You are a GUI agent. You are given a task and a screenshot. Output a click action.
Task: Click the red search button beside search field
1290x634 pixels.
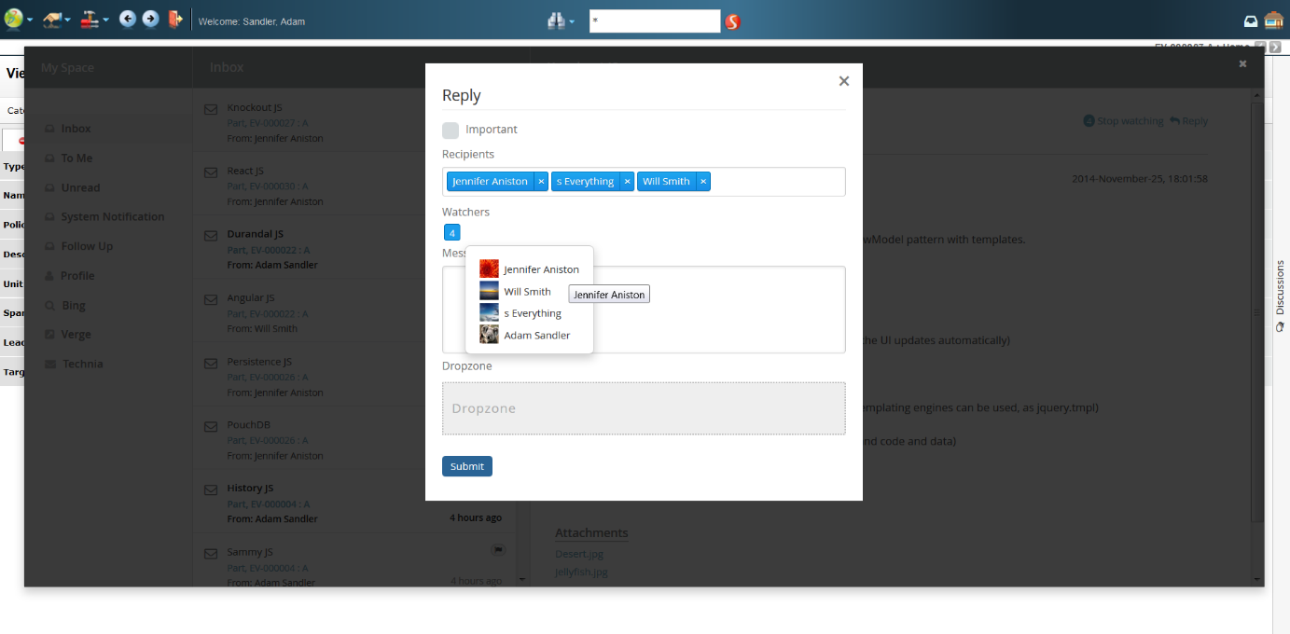pos(732,21)
